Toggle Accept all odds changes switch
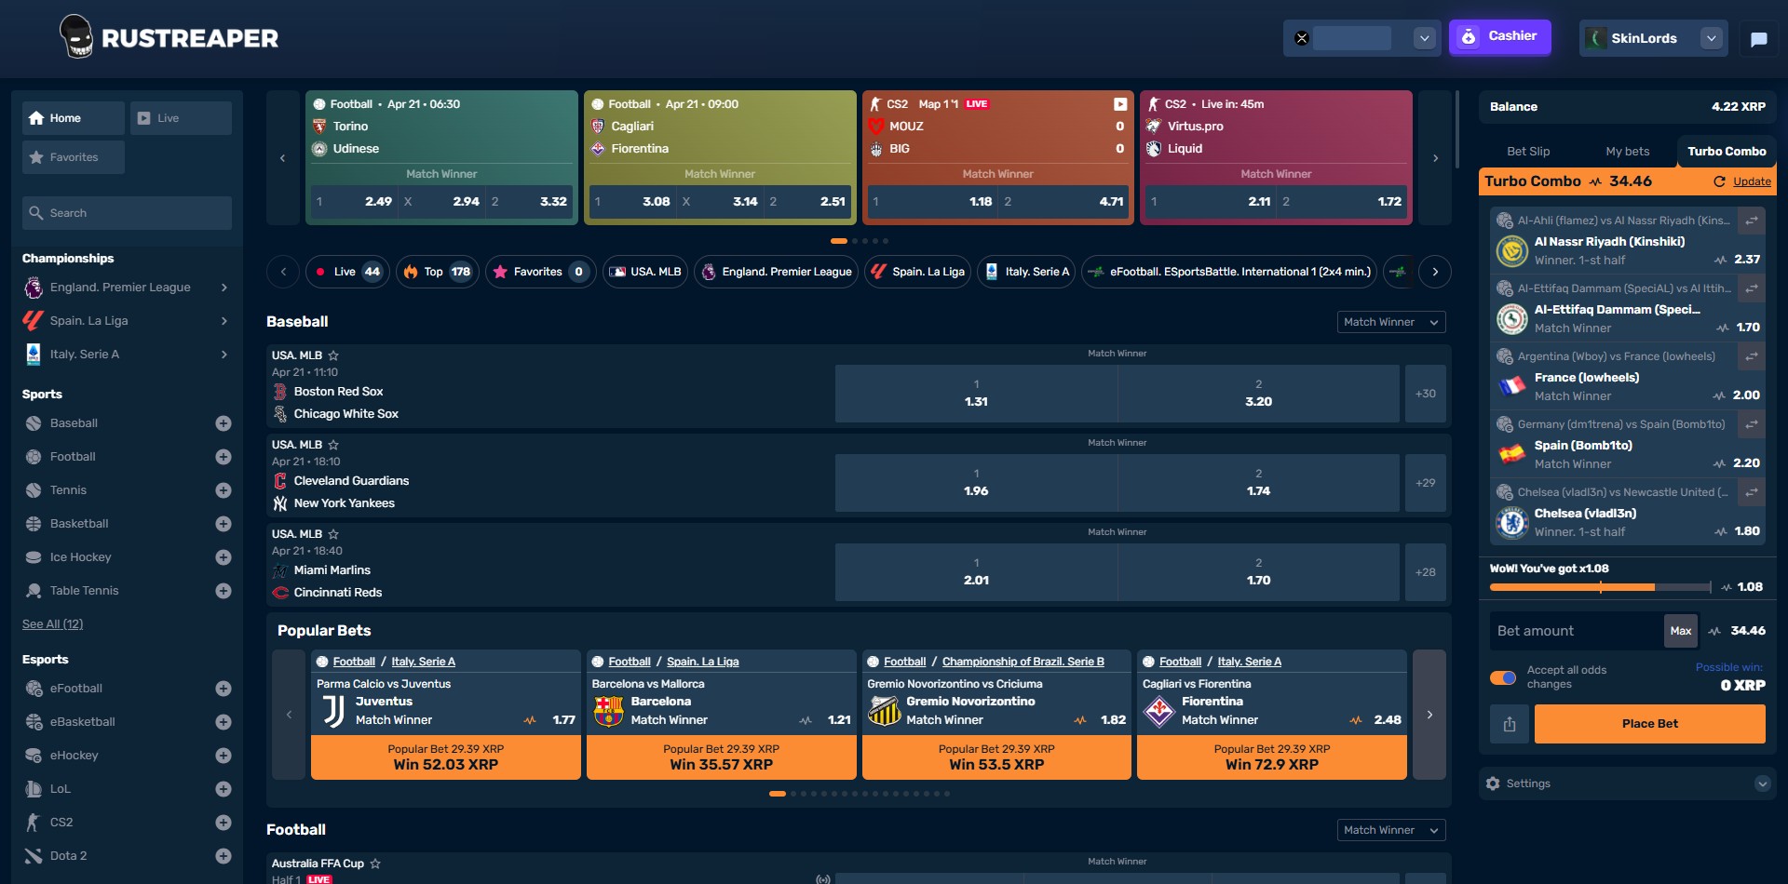 [x=1503, y=677]
